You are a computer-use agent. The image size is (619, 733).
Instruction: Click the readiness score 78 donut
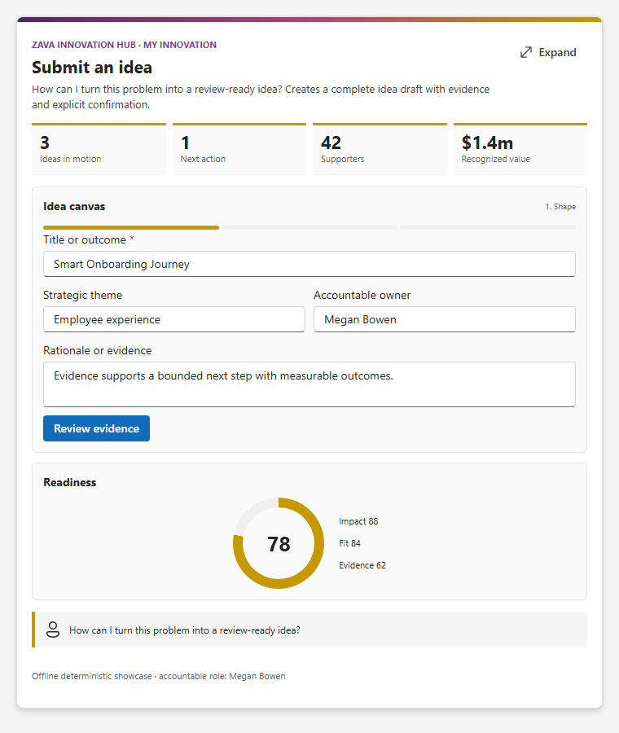tap(279, 543)
